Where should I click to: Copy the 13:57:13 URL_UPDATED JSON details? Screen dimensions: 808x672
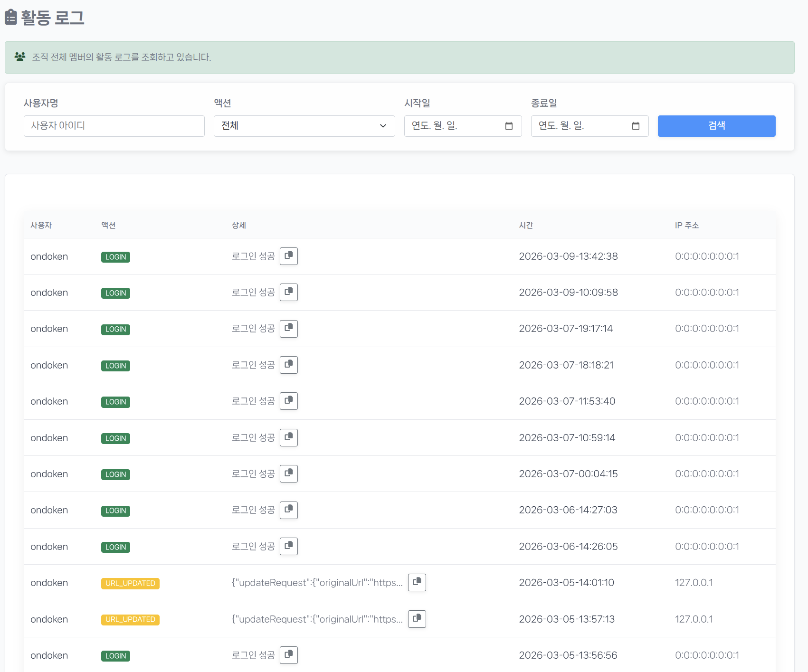pyautogui.click(x=417, y=619)
